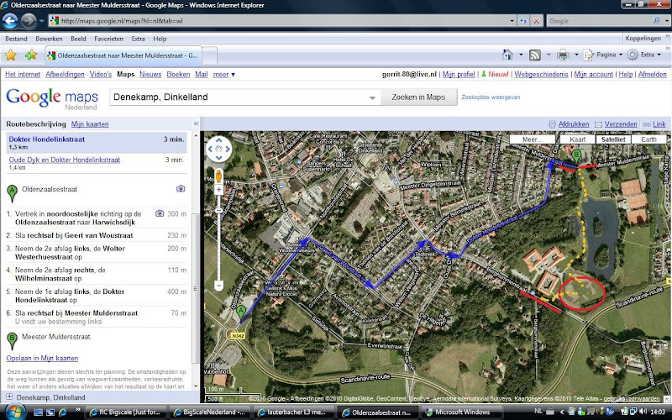Open the Bewerken menu
Viewport: 672px width, 420px height.
(x=49, y=39)
